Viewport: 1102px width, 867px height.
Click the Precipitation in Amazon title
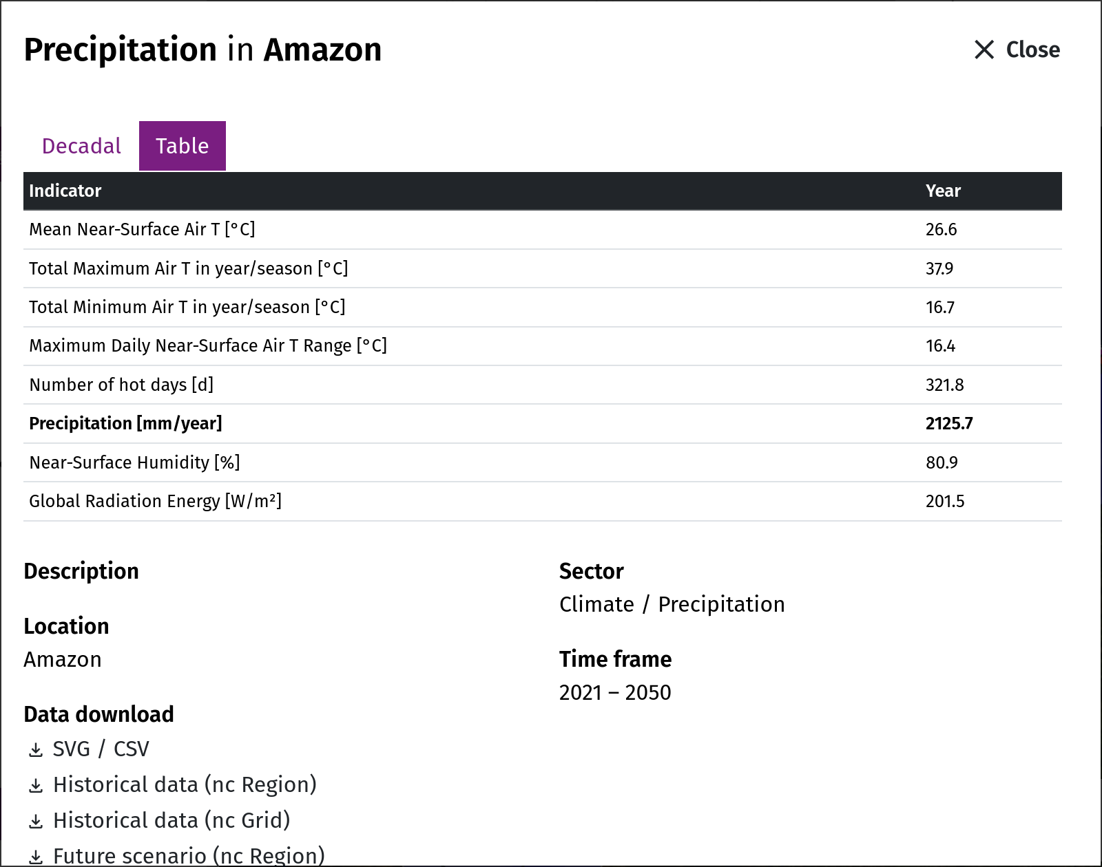[202, 50]
